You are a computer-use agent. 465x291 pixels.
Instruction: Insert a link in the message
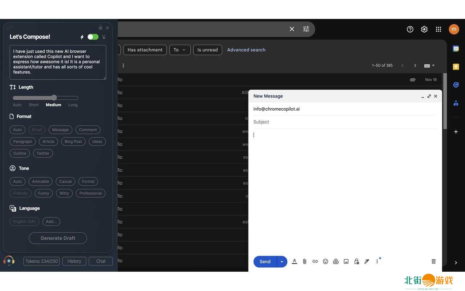(x=315, y=261)
